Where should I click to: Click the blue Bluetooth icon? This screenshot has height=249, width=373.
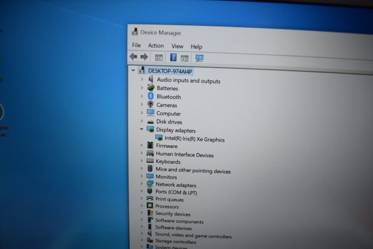(151, 96)
